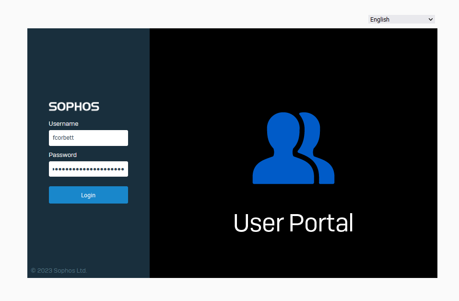Focus the Password input field
Viewport: 459px width, 301px height.
pyautogui.click(x=88, y=169)
